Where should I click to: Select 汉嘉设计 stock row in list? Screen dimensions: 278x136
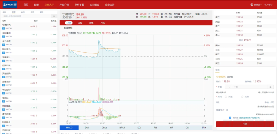29,59
